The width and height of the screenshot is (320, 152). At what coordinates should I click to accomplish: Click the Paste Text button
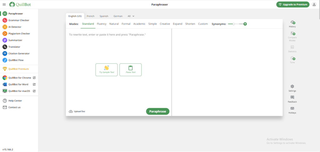tap(131, 70)
